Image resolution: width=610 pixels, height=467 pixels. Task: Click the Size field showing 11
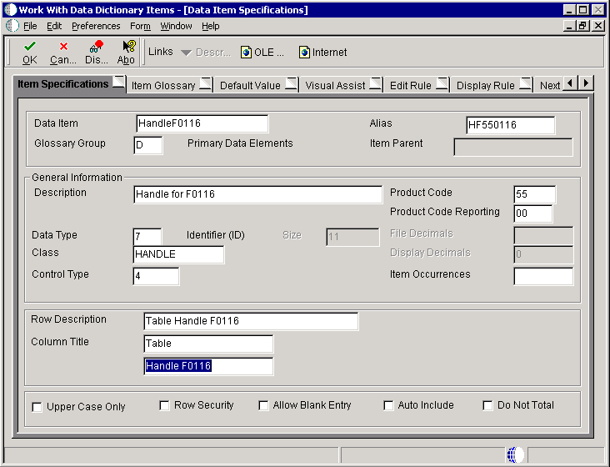click(352, 237)
